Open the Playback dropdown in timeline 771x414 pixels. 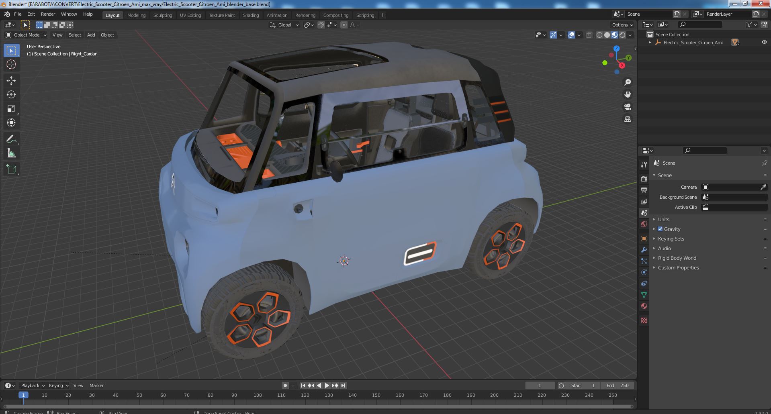pos(33,385)
